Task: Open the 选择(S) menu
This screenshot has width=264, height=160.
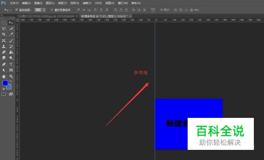Action: point(75,3)
